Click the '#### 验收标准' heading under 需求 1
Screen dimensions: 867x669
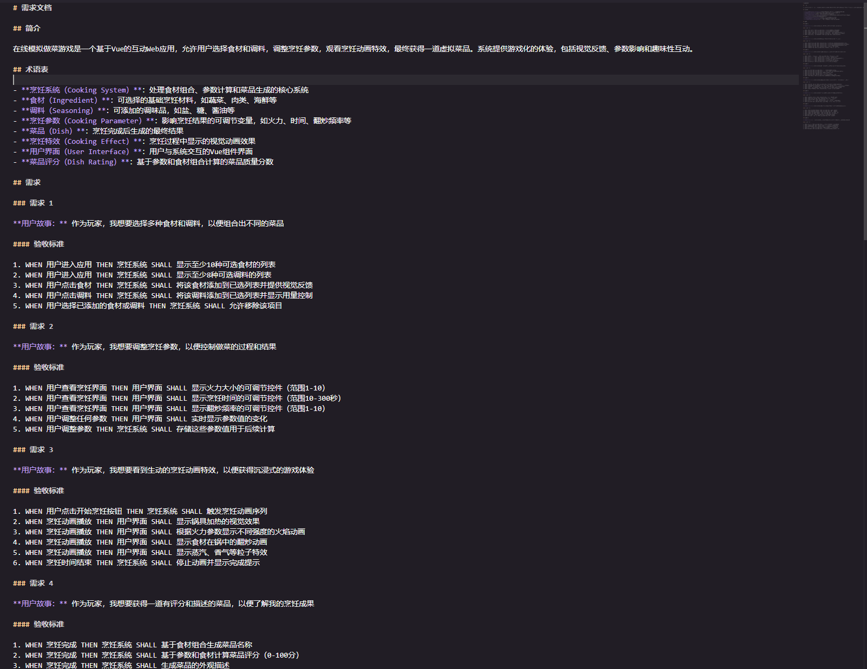click(38, 244)
